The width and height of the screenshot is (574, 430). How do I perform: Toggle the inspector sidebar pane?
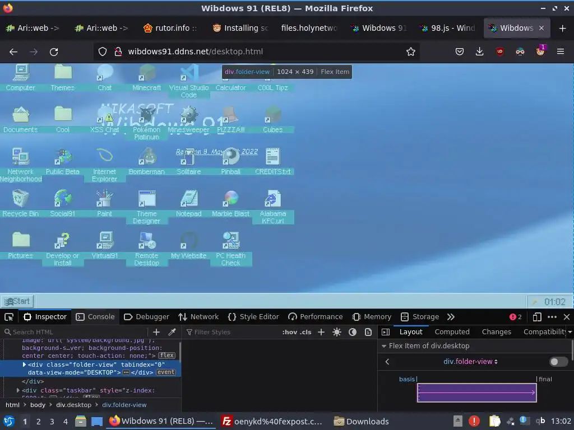click(x=386, y=332)
